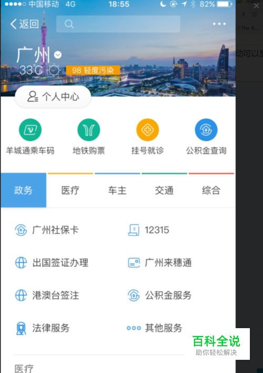The height and width of the screenshot is (373, 263).
Task: Tap the 出国签证办理 globe icon
Action: 21,263
